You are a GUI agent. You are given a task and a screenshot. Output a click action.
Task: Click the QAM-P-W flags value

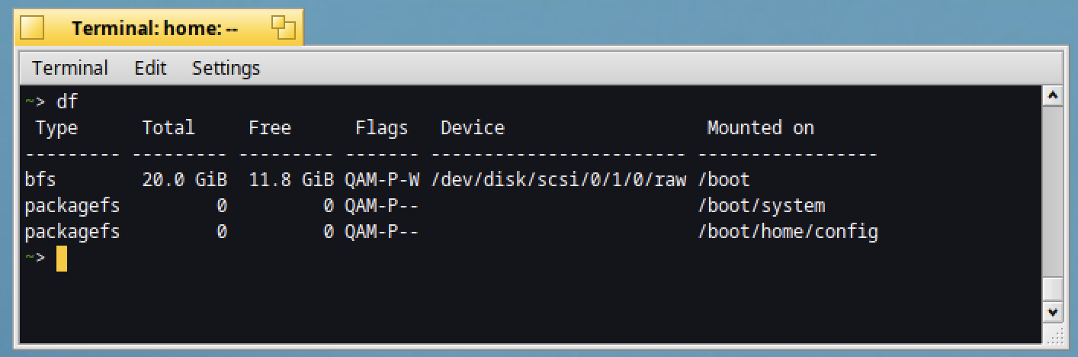point(382,180)
